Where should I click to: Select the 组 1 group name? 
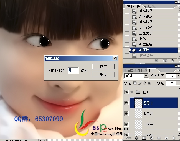tap(145, 92)
